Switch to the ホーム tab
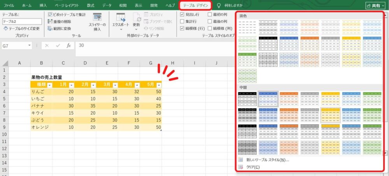 tap(27, 5)
